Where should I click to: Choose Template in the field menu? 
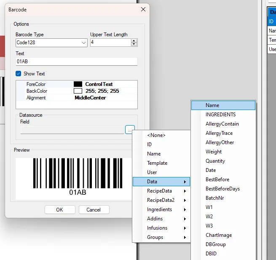click(x=161, y=163)
